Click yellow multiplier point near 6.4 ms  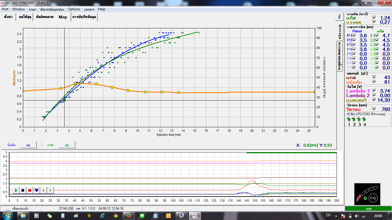96,84
